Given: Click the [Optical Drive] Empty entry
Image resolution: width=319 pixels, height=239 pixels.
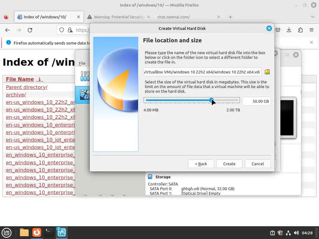Looking at the screenshot, I should coord(201,194).
